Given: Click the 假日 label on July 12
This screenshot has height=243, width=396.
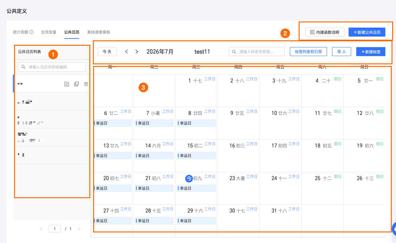Looking at the screenshot, I should [380, 111].
